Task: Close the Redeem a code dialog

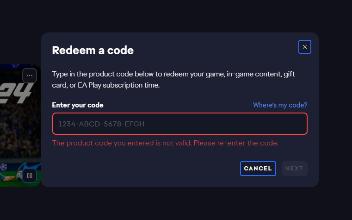Action: 305,47
